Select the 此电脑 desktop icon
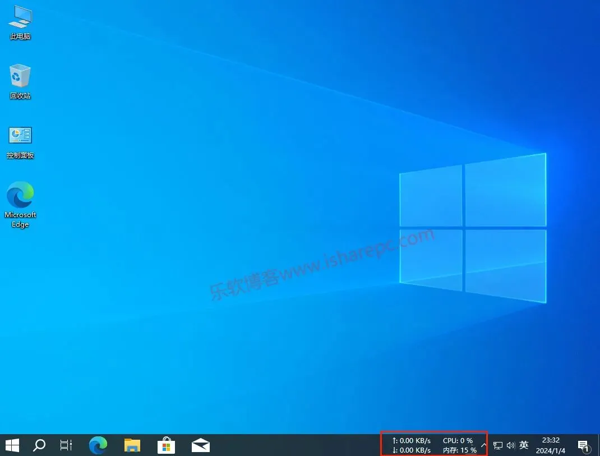 [20, 23]
